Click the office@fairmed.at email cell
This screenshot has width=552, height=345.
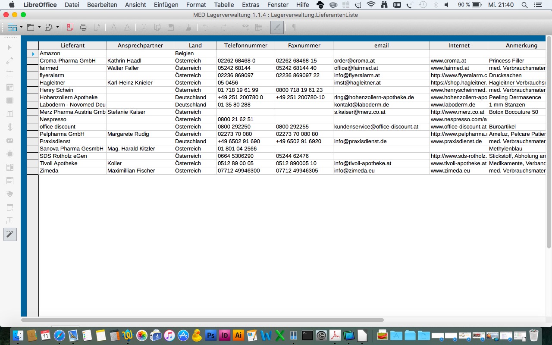point(382,68)
